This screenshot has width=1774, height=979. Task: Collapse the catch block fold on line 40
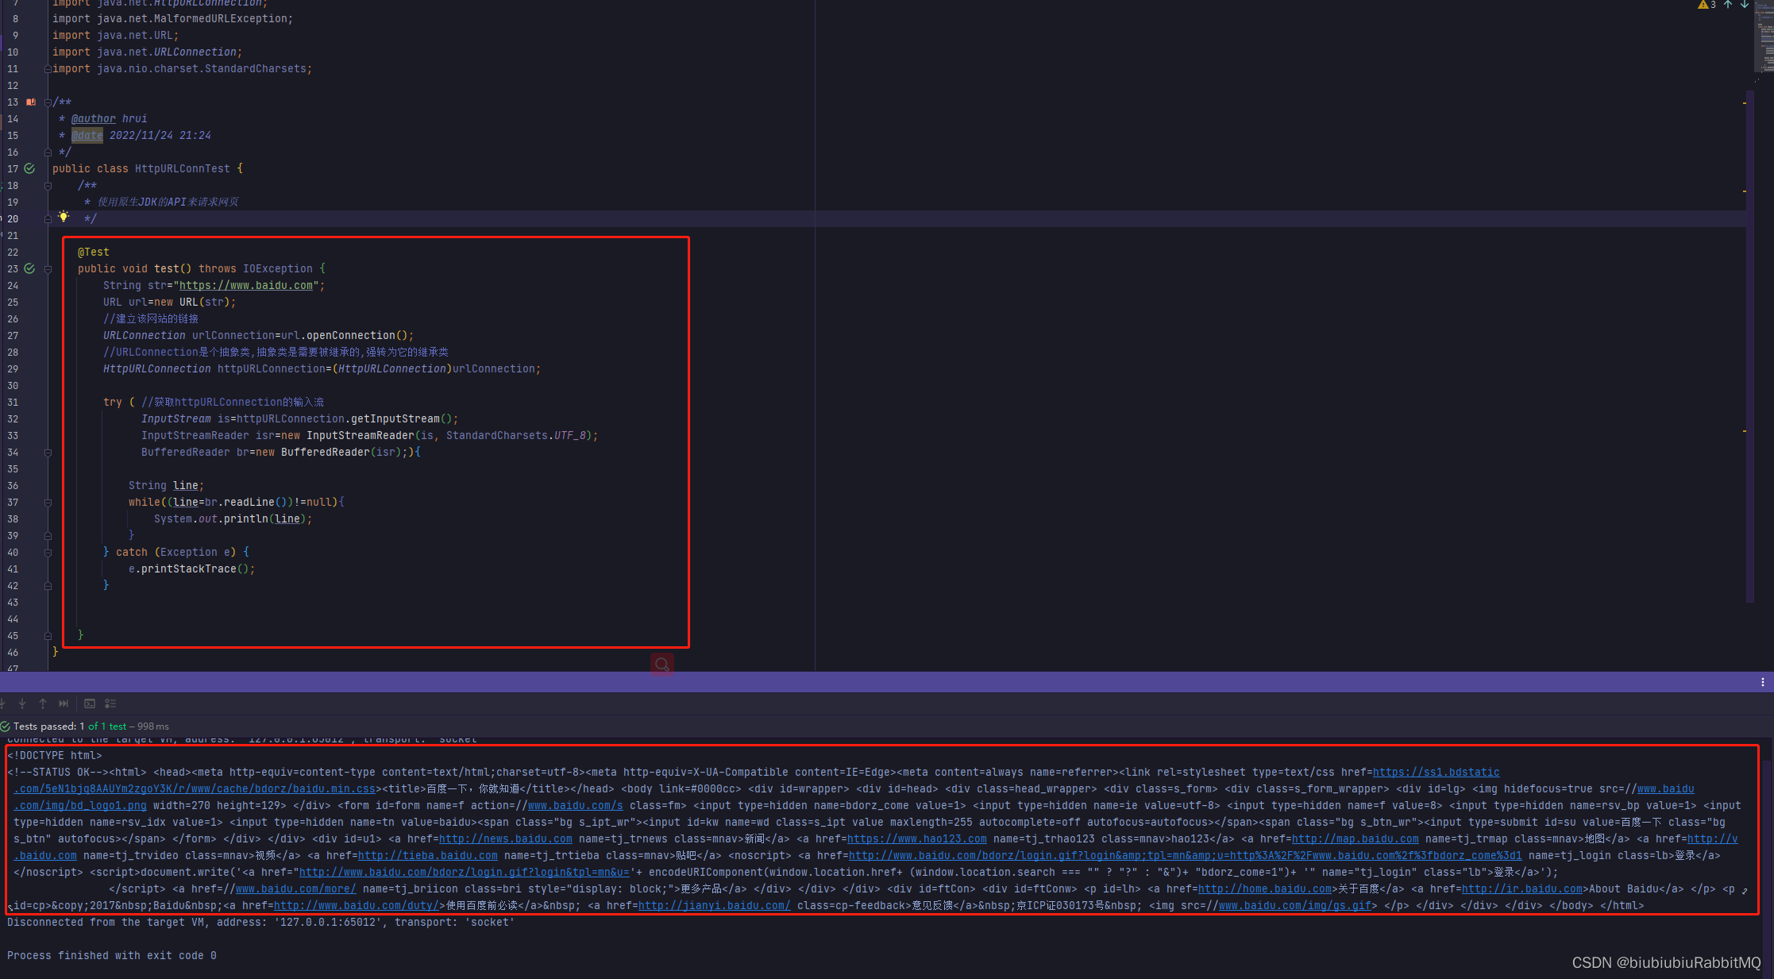48,553
